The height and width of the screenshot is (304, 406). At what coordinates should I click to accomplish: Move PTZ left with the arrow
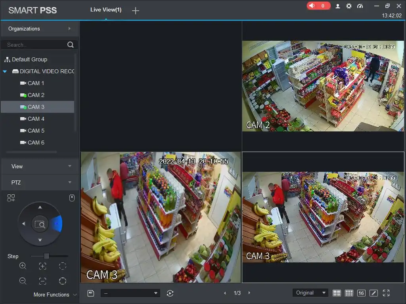23,224
